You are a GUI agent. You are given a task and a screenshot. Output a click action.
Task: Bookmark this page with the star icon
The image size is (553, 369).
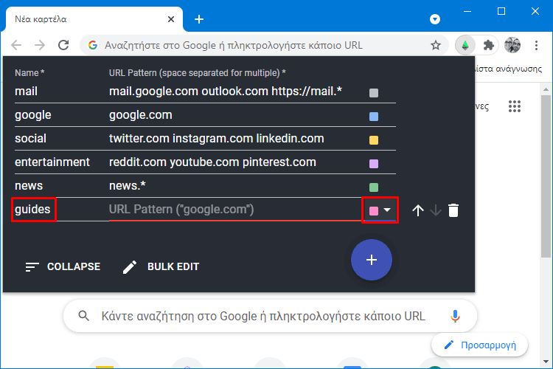(436, 45)
